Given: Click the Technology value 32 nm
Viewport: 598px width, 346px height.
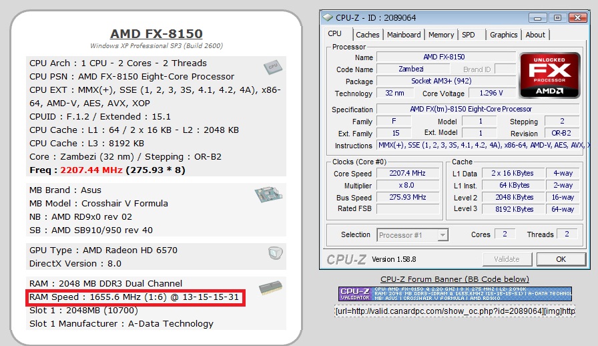Looking at the screenshot, I should [395, 93].
